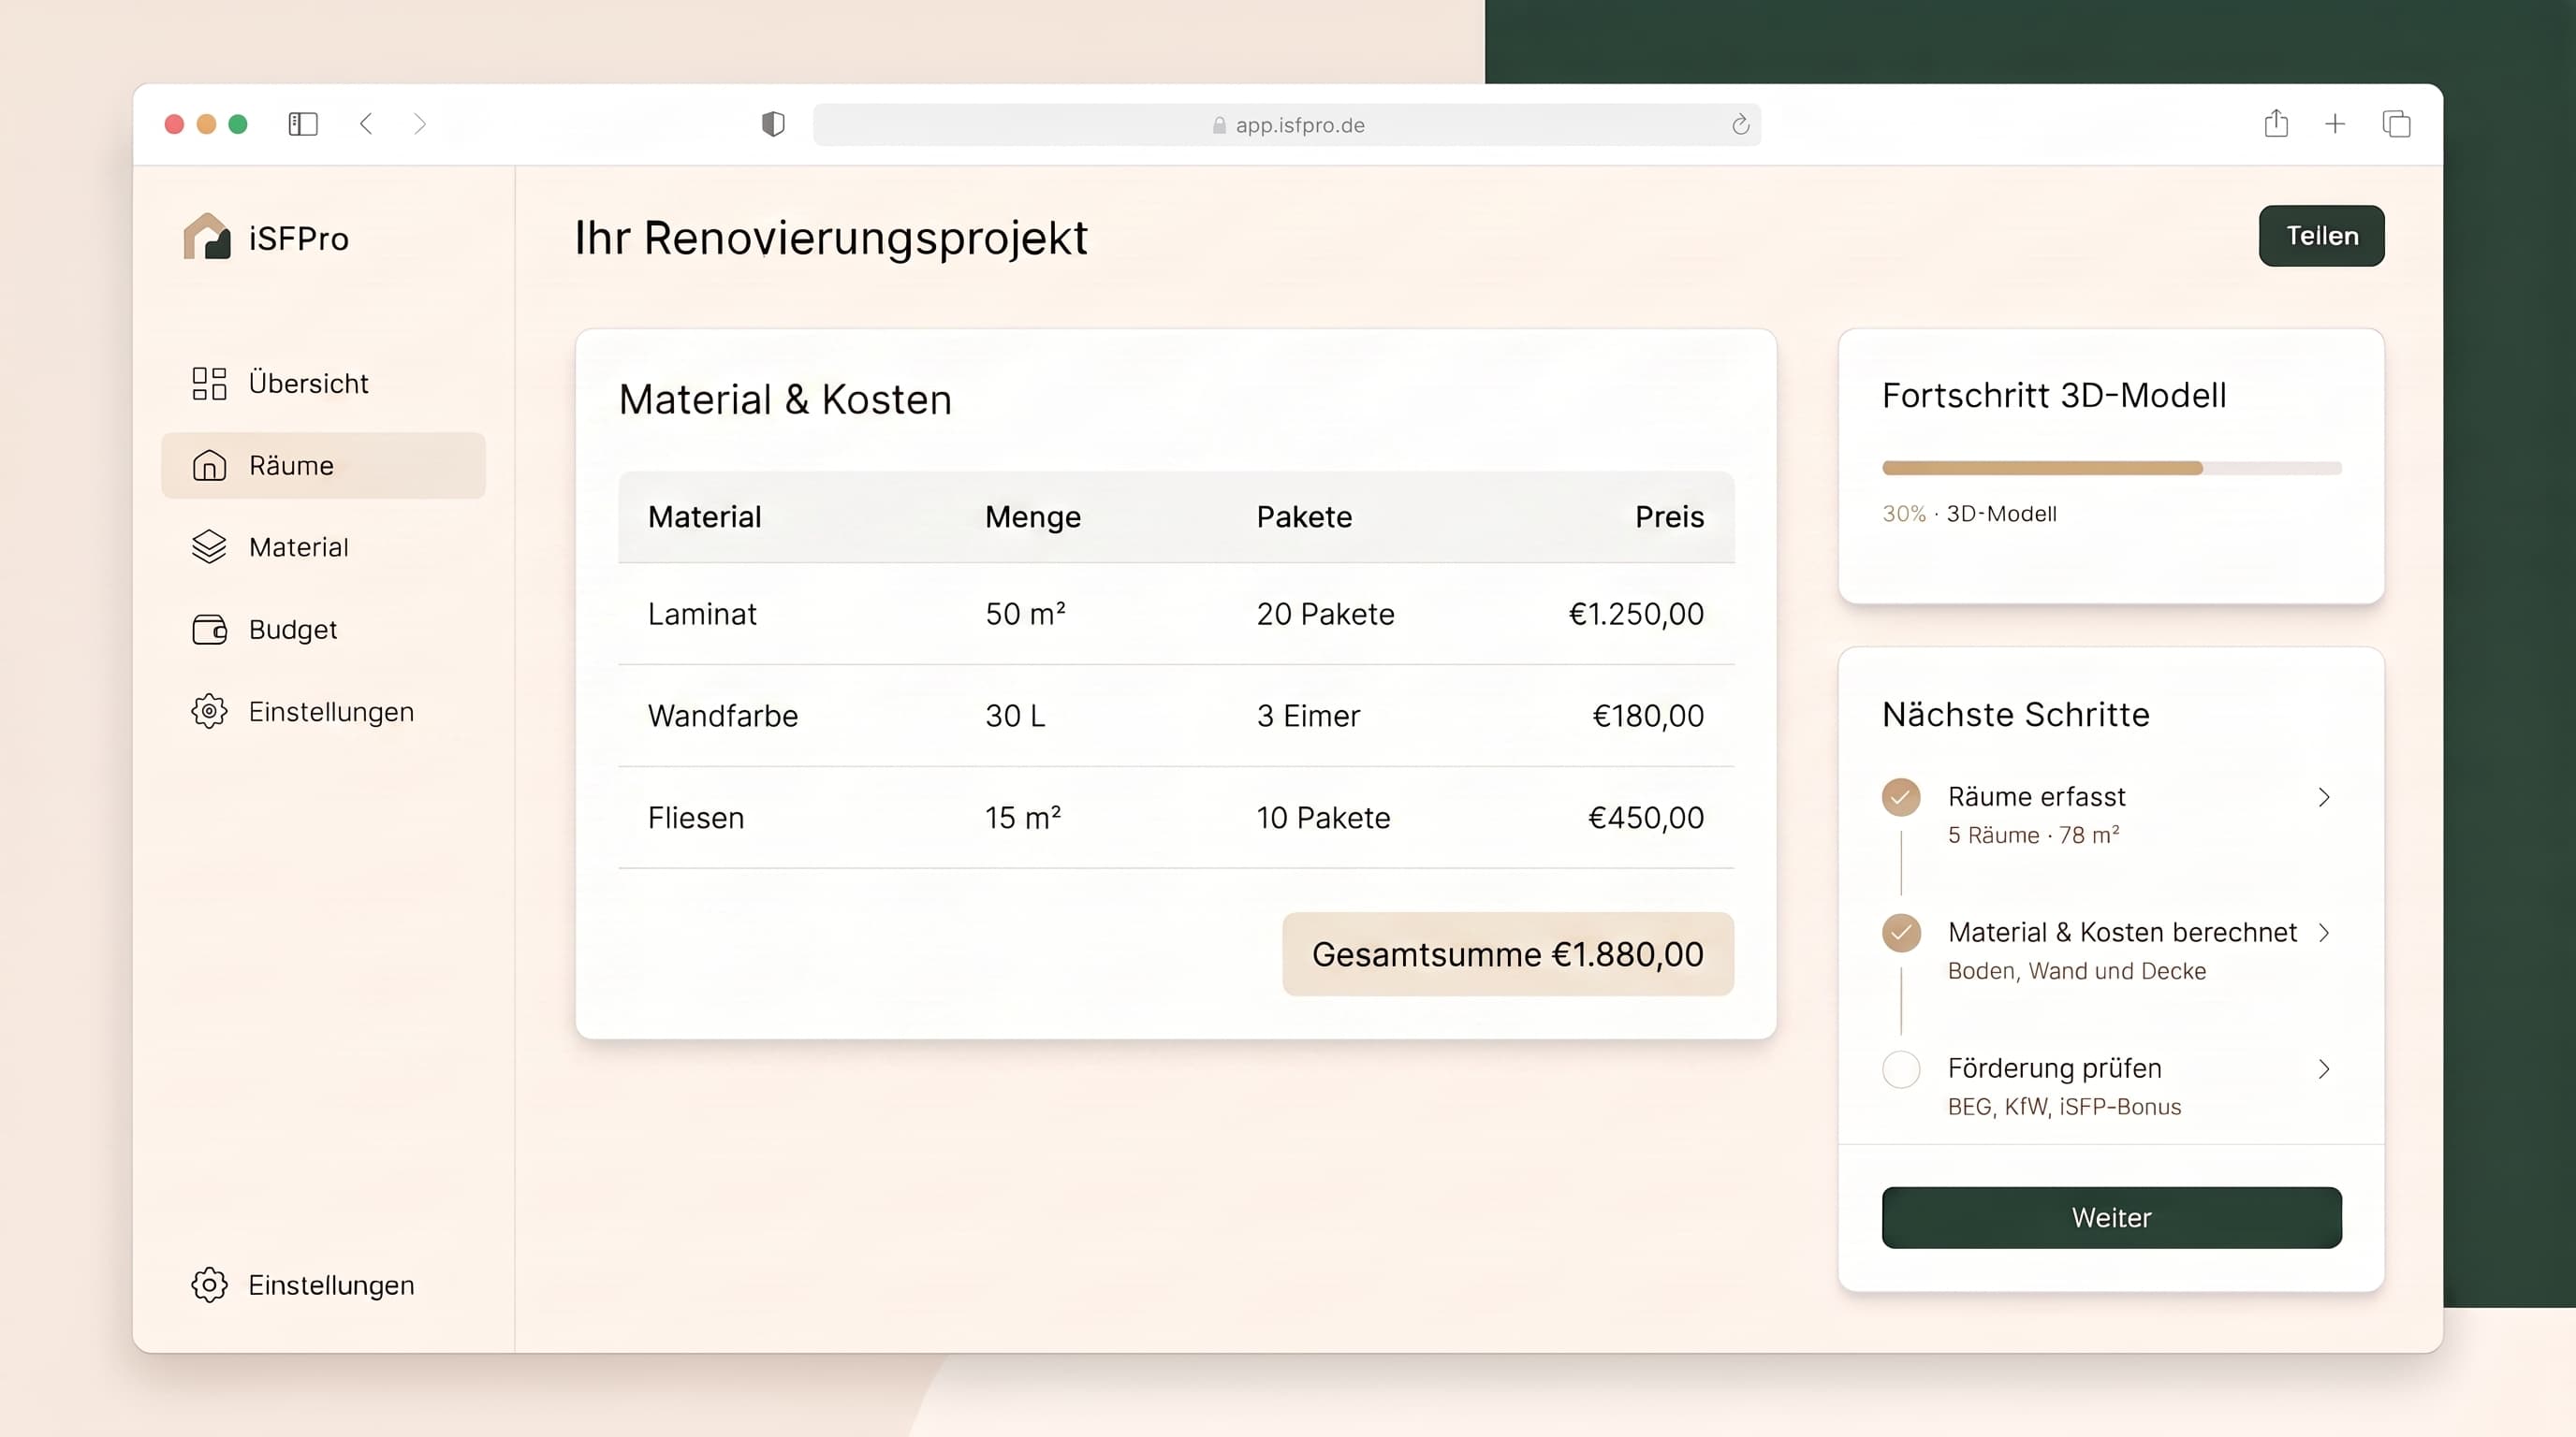The image size is (2576, 1437).
Task: Select the Fliesen row name
Action: pos(696,818)
